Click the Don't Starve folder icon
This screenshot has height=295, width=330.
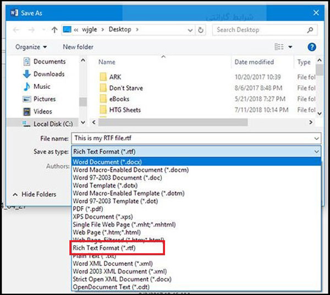click(103, 88)
